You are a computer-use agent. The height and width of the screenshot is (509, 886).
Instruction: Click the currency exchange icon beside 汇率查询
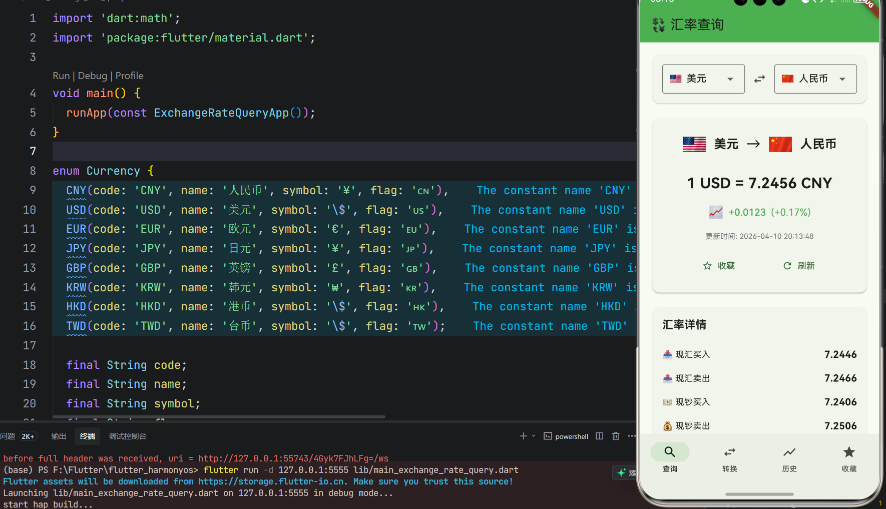(658, 25)
